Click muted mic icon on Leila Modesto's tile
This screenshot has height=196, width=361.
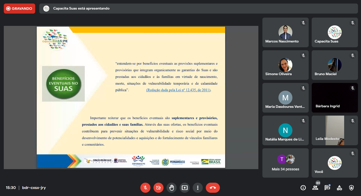coord(353,121)
